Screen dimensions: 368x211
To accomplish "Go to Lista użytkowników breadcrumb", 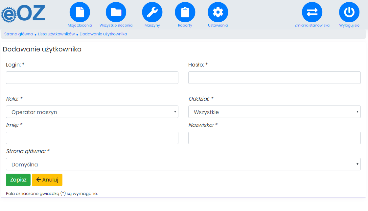I will (56, 34).
